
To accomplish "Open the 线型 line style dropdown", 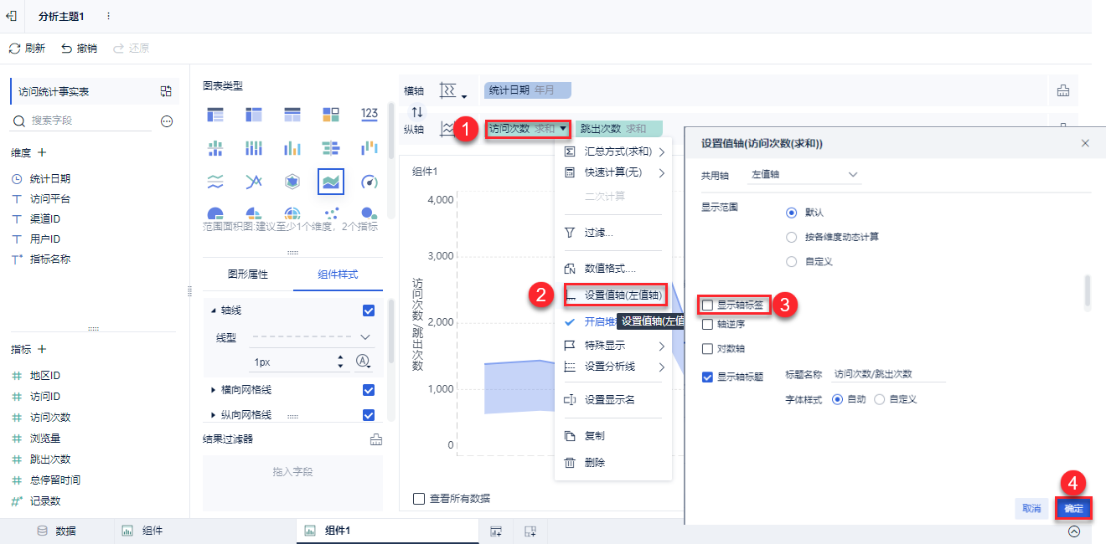I will click(x=311, y=336).
